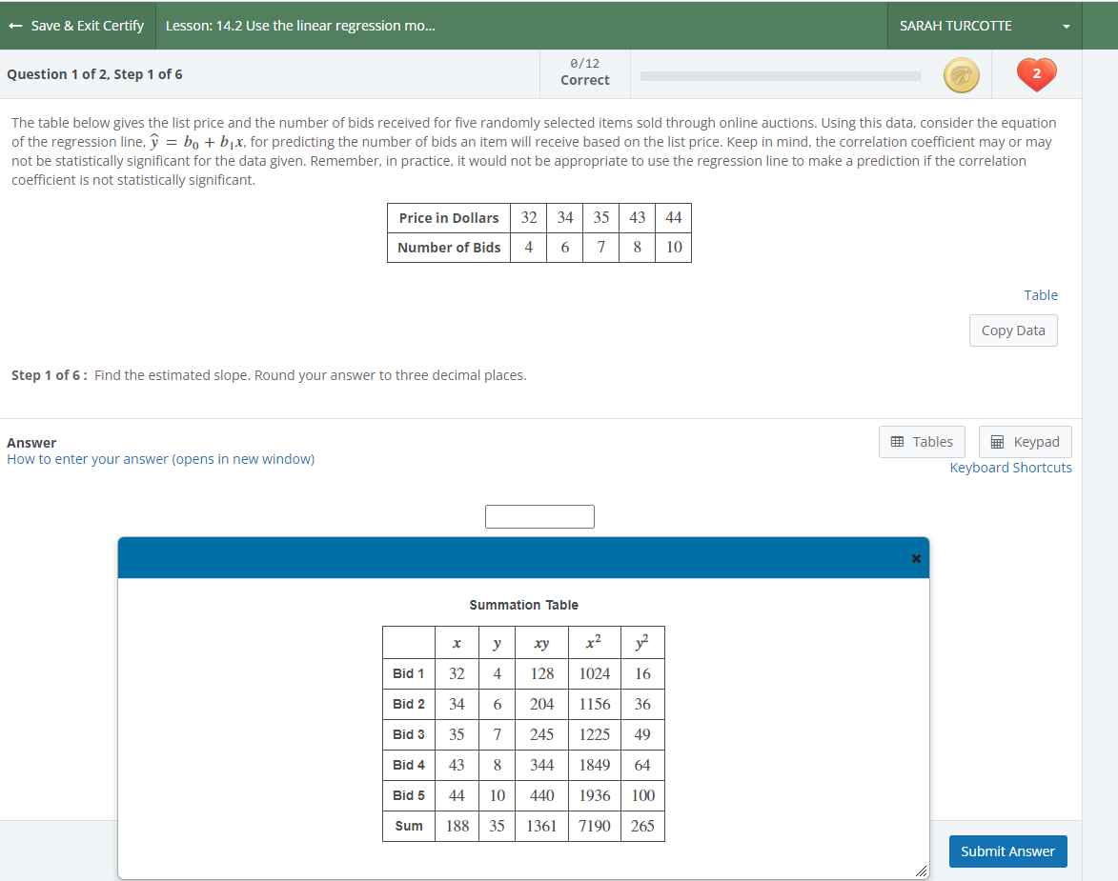
Task: Expand the user menu chevron
Action: (x=1067, y=26)
